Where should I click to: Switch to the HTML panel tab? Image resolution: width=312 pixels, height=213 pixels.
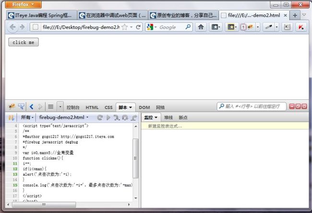92,107
